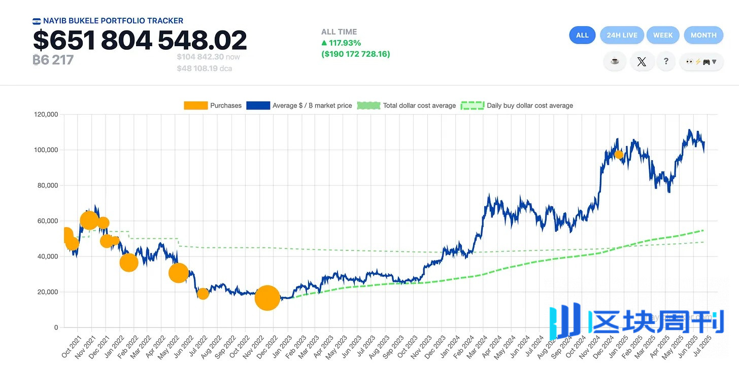Screen dimensions: 739x367
Task: Click the purchase bubble near Feb 2022
Action: pos(129,262)
